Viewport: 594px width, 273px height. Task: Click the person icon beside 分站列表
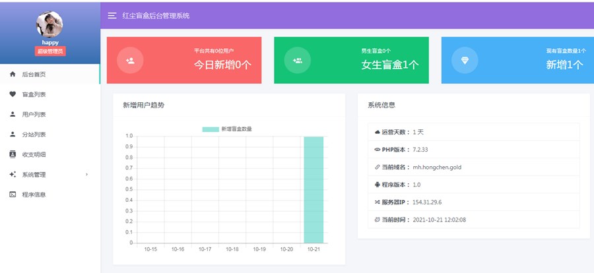pos(13,135)
